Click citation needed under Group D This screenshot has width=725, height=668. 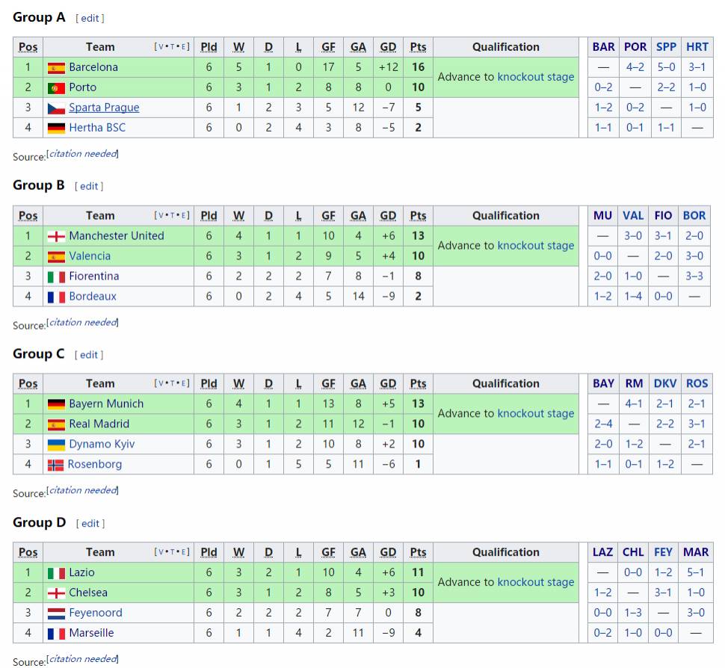click(83, 659)
